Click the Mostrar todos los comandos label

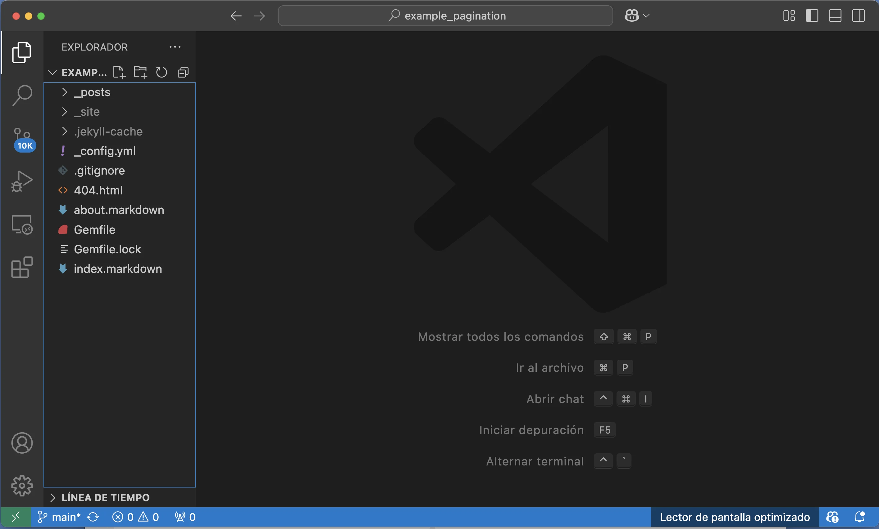[x=501, y=337]
